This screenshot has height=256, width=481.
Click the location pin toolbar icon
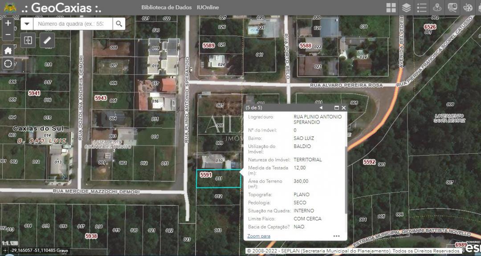tap(437, 8)
